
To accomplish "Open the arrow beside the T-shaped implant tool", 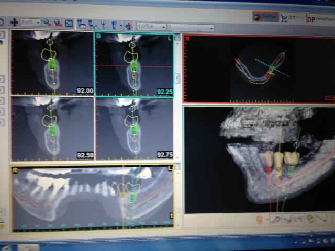I will [121, 26].
